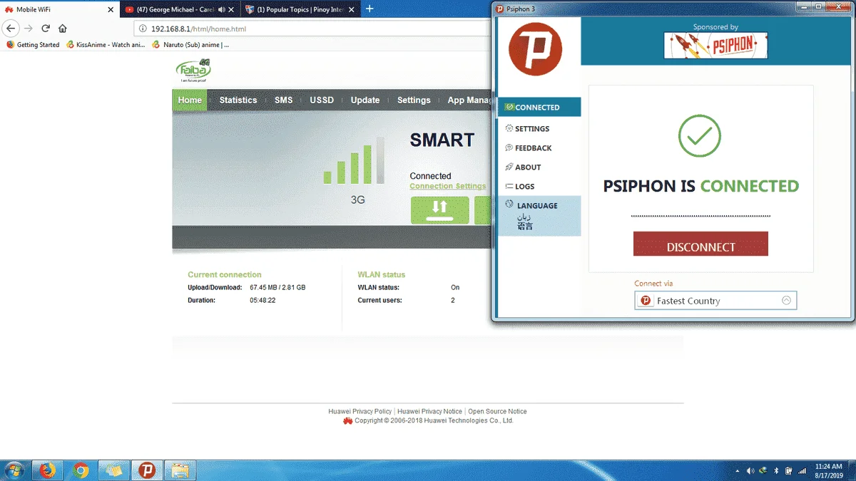Viewport: 856px width, 481px height.
Task: Go forward in Firefox
Action: pos(29,29)
